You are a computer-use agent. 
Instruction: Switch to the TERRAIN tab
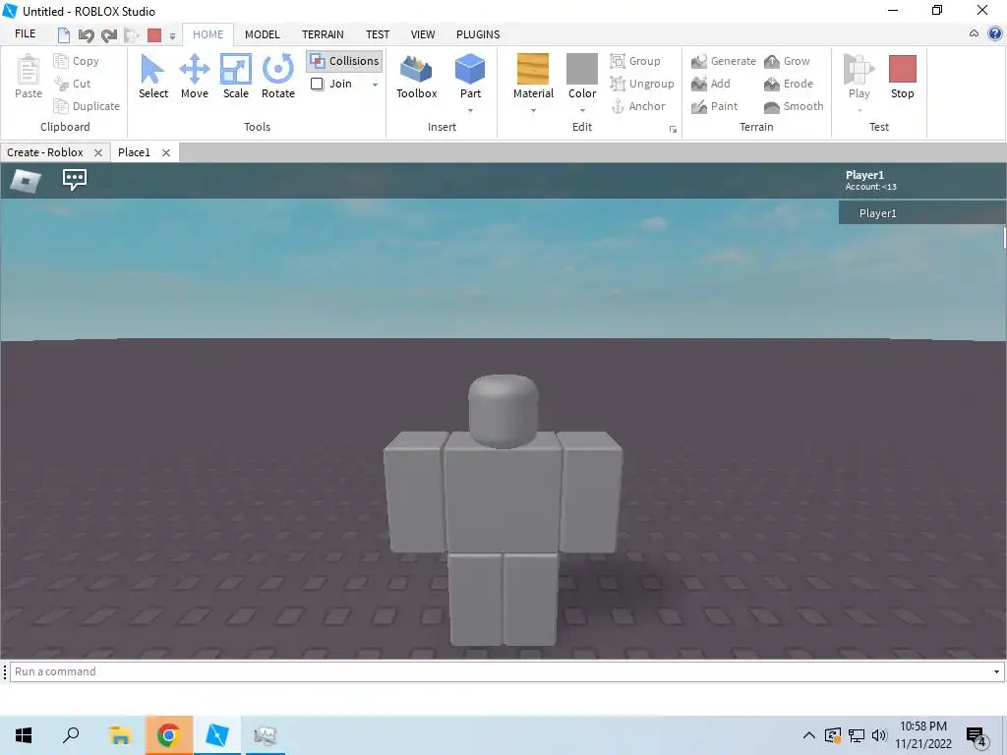[x=323, y=34]
